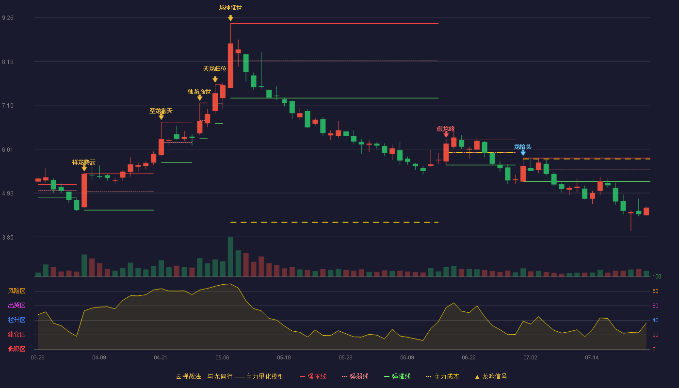This screenshot has width=679, height=388.
Task: Click the 4.93 price axis label
Action: tap(8, 194)
